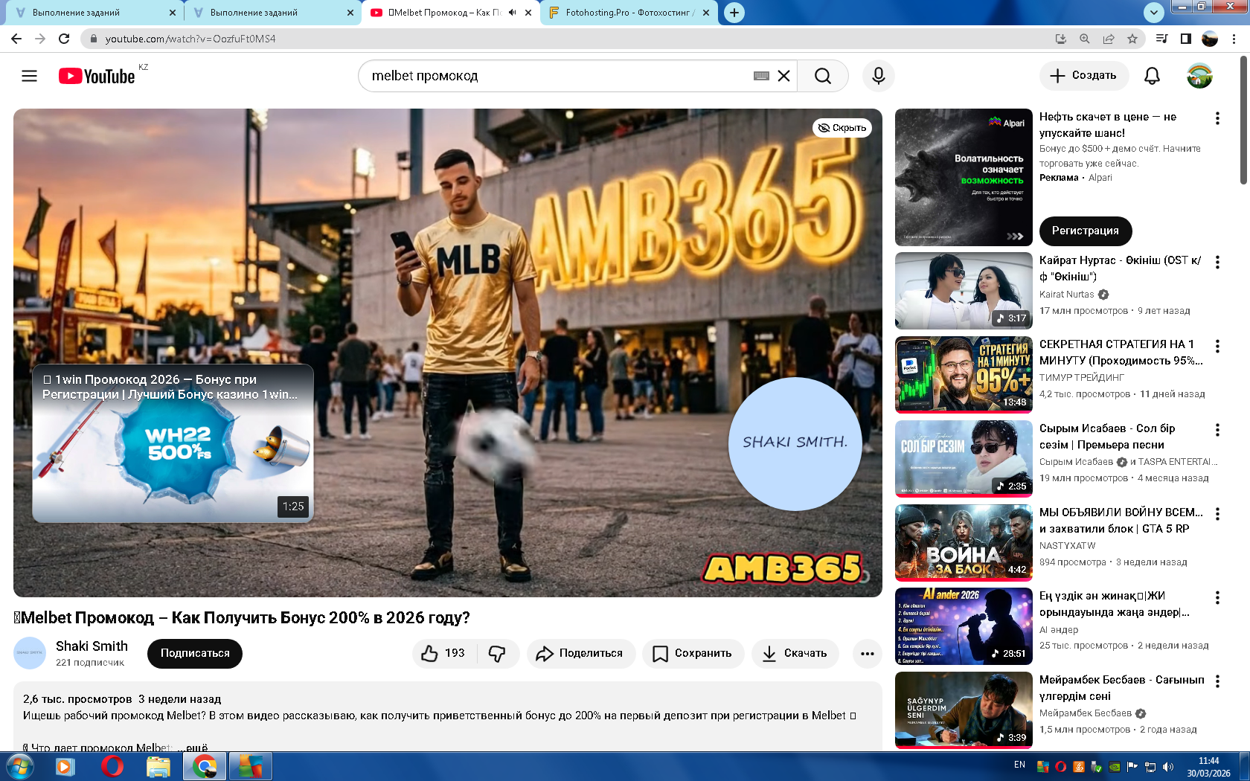1250x781 pixels.
Task: Open the 1win Промокод suggested video card
Action: tap(173, 443)
